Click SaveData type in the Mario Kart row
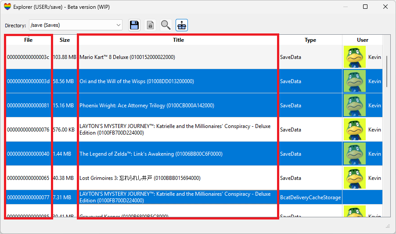This screenshot has height=234, width=396. point(291,57)
